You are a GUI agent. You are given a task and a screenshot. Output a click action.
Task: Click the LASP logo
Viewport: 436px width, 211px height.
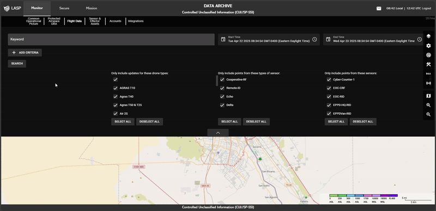(x=12, y=8)
